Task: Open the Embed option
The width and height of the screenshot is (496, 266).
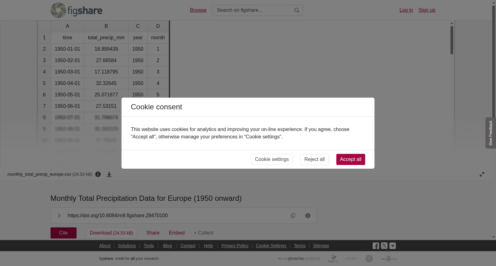Action: click(x=177, y=233)
